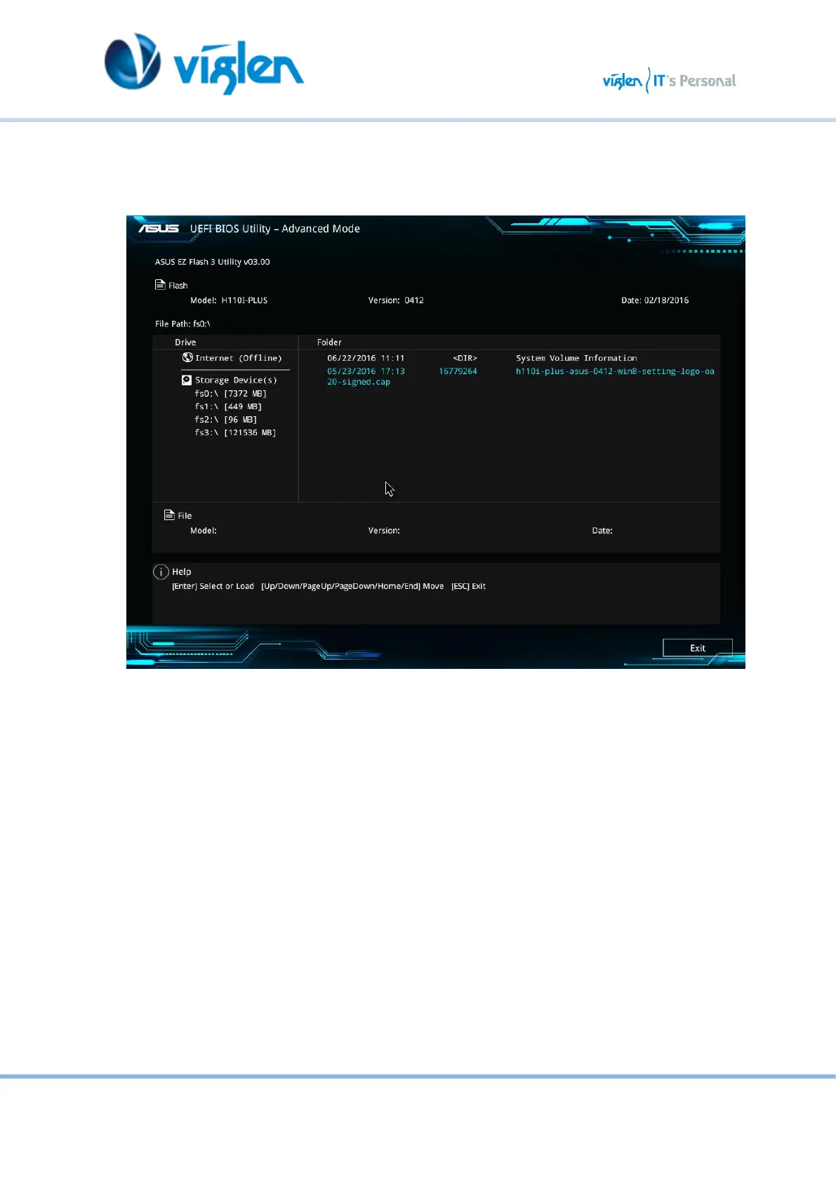Viewport: 836px width, 1182px height.
Task: Click the 05/23/2016 17:13 date entry
Action: (366, 371)
